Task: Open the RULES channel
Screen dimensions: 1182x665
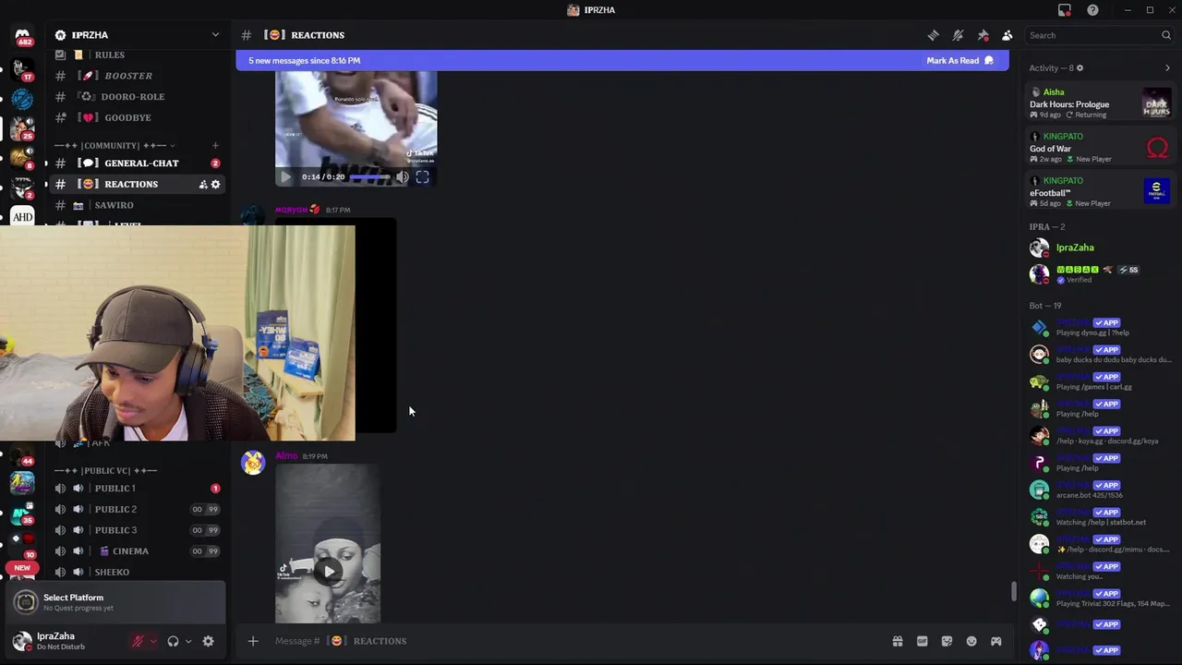Action: tap(135, 55)
